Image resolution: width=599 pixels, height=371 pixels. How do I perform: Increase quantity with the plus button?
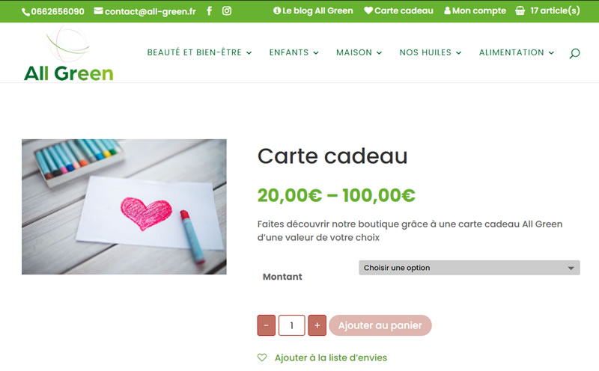pos(317,325)
